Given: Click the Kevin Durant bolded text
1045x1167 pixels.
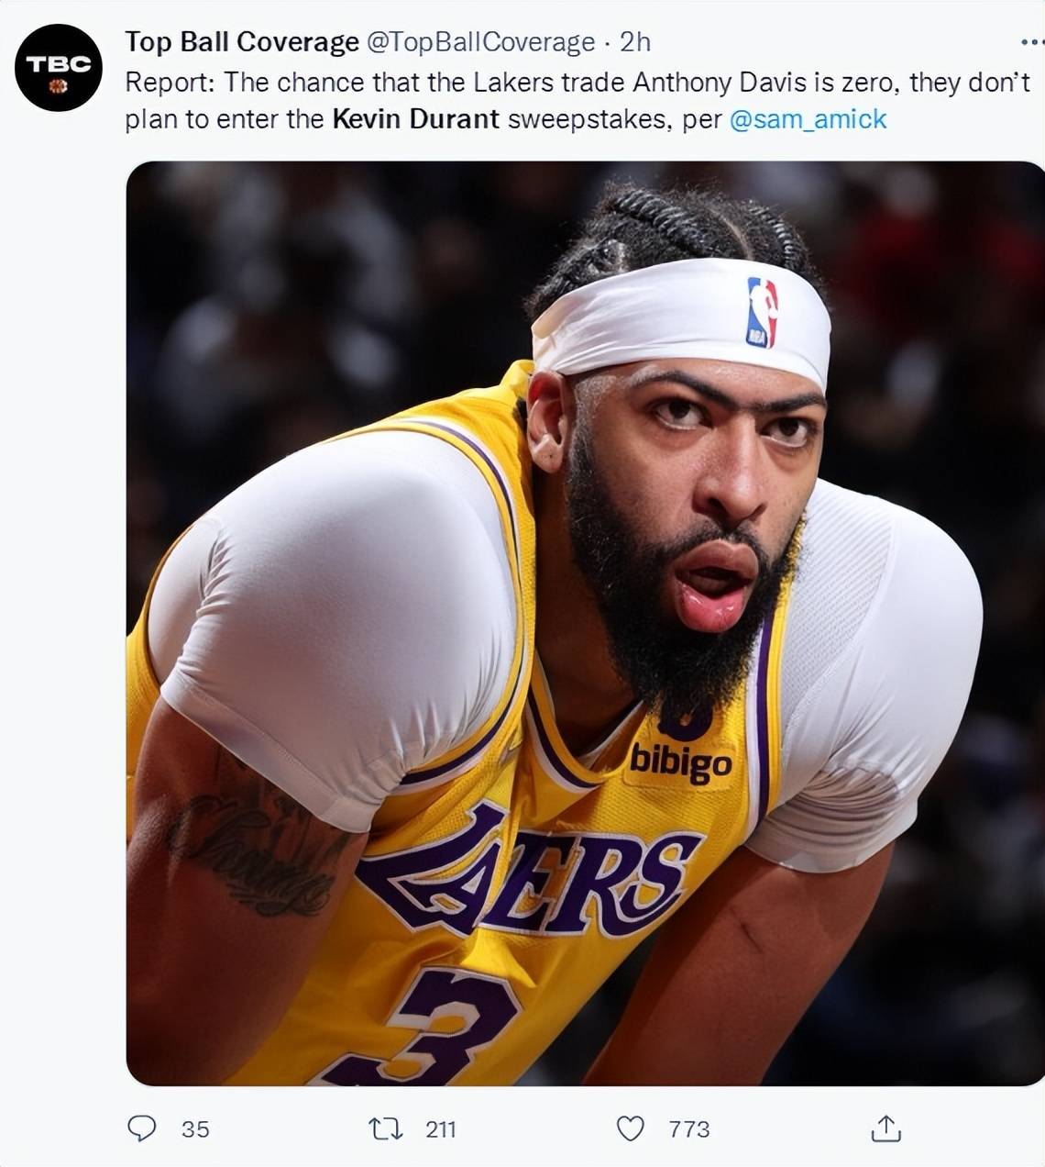Looking at the screenshot, I should tap(415, 119).
